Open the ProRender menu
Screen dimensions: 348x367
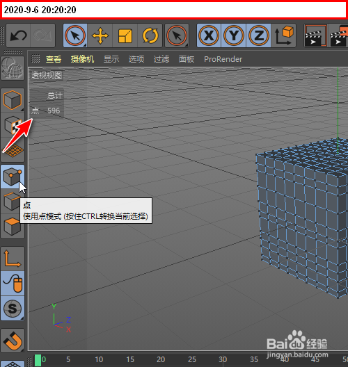tap(223, 59)
